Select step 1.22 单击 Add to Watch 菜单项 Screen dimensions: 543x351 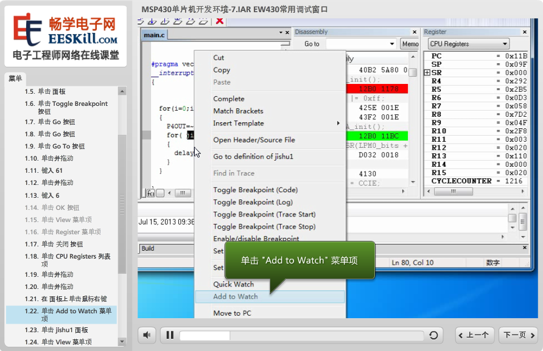coord(61,315)
